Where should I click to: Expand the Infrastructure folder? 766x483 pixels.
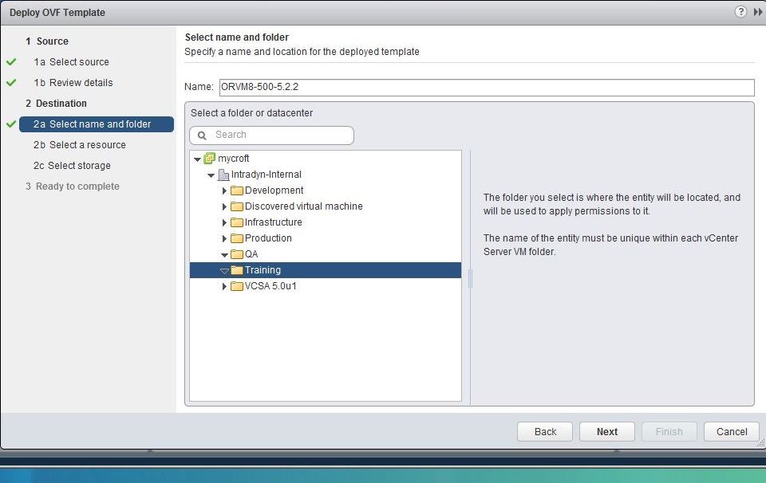224,223
